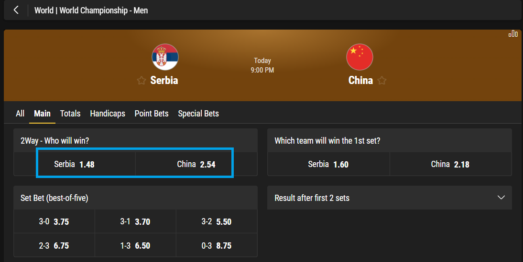Switch to the All tab
523x262 pixels.
point(20,114)
